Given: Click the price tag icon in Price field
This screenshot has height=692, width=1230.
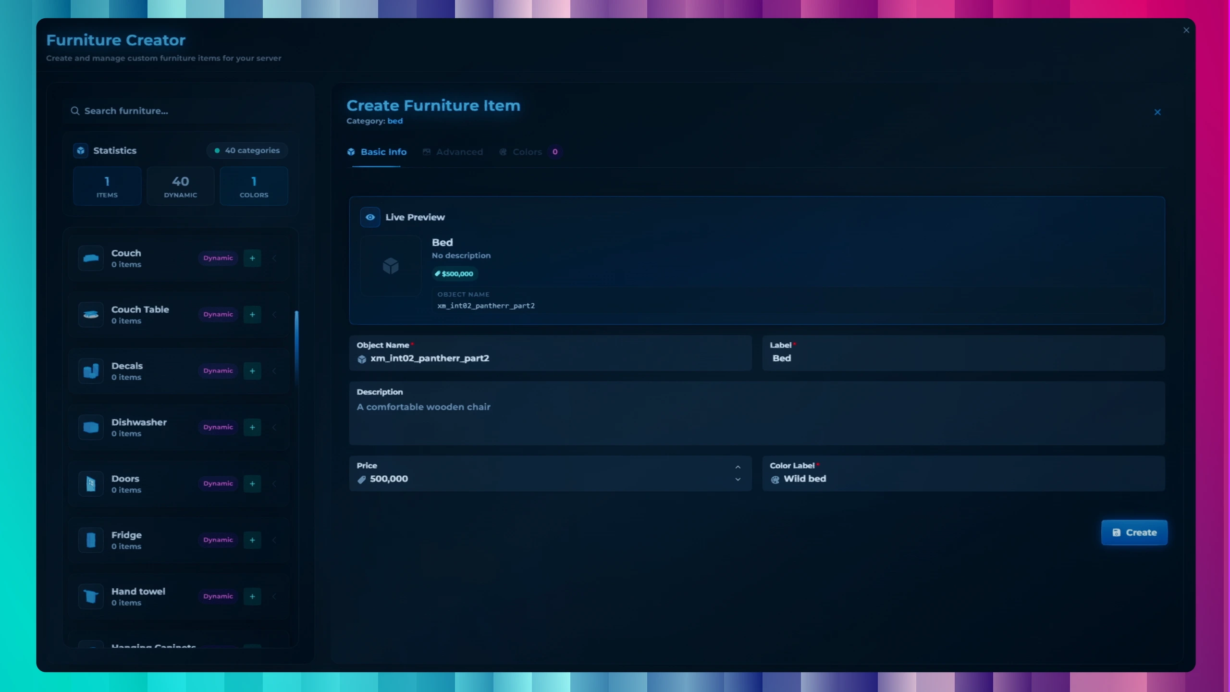Looking at the screenshot, I should [362, 479].
